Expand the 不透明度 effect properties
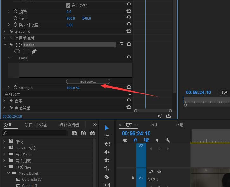Viewport: 230px width, 187px height. click(4, 32)
